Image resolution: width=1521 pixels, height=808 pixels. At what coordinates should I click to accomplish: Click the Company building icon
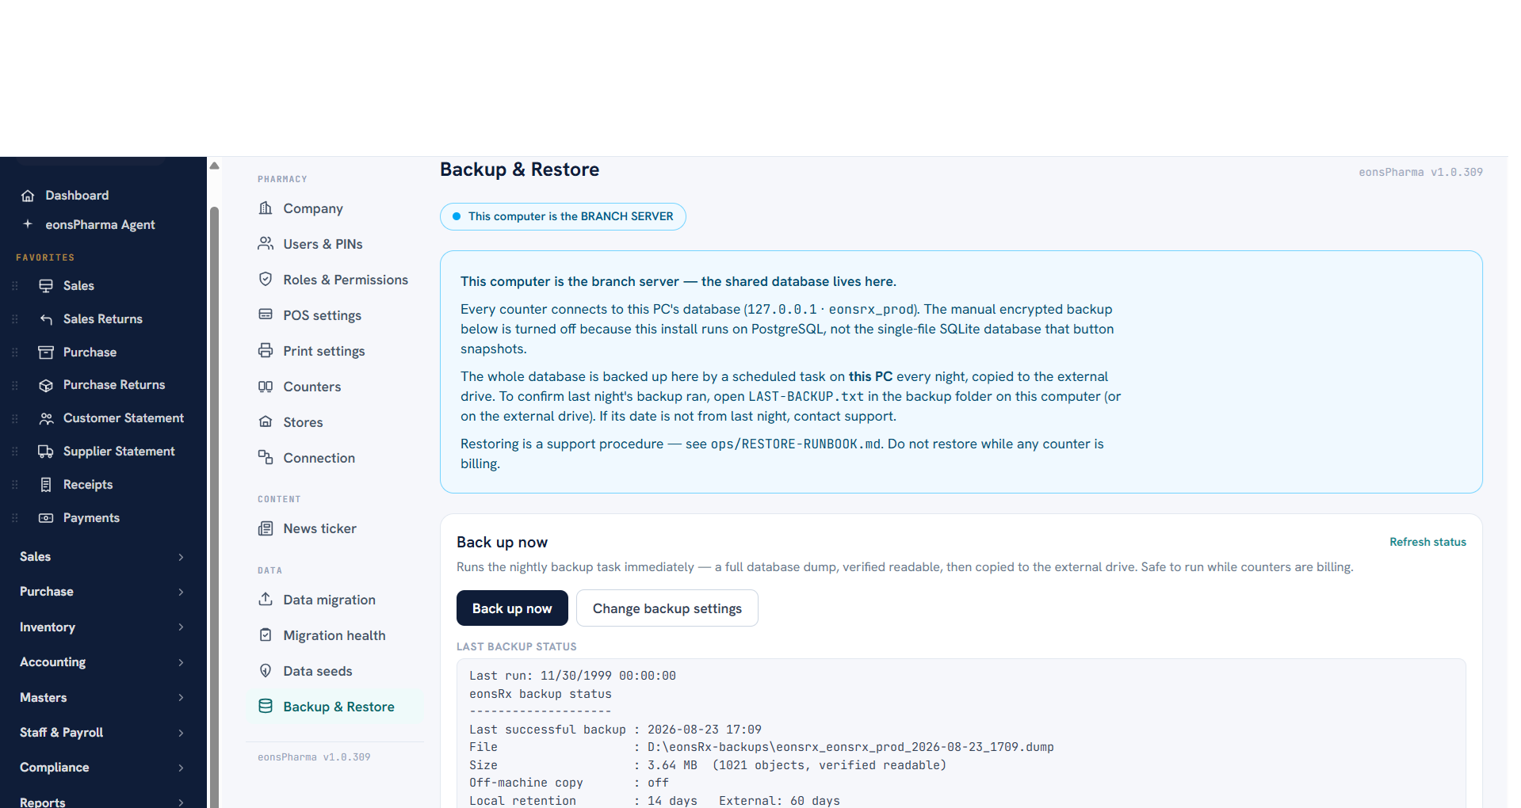tap(266, 208)
